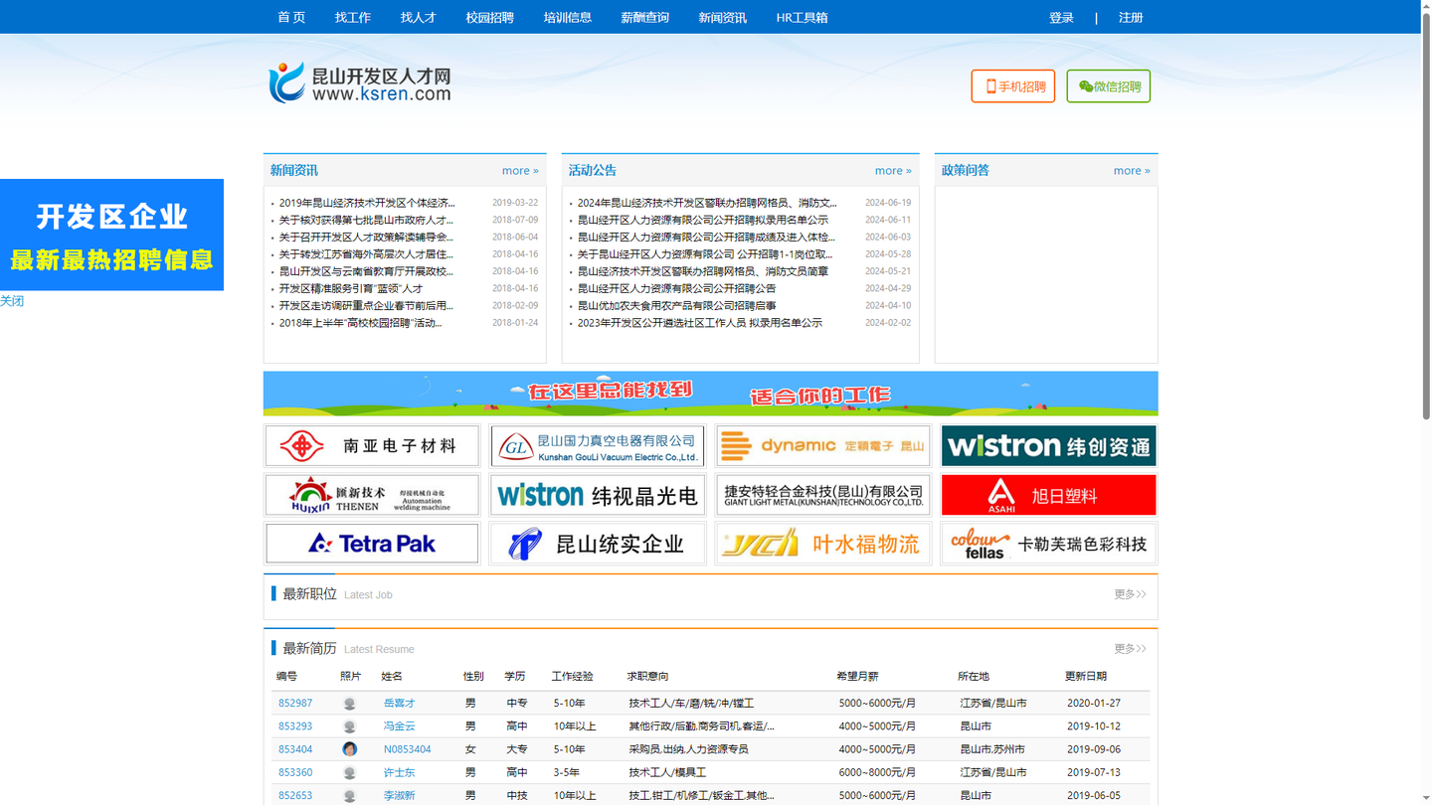This screenshot has width=1432, height=805.
Task: Open notice 2024年昆山经济技术开发区管联办招聘网格员
Action: (707, 203)
